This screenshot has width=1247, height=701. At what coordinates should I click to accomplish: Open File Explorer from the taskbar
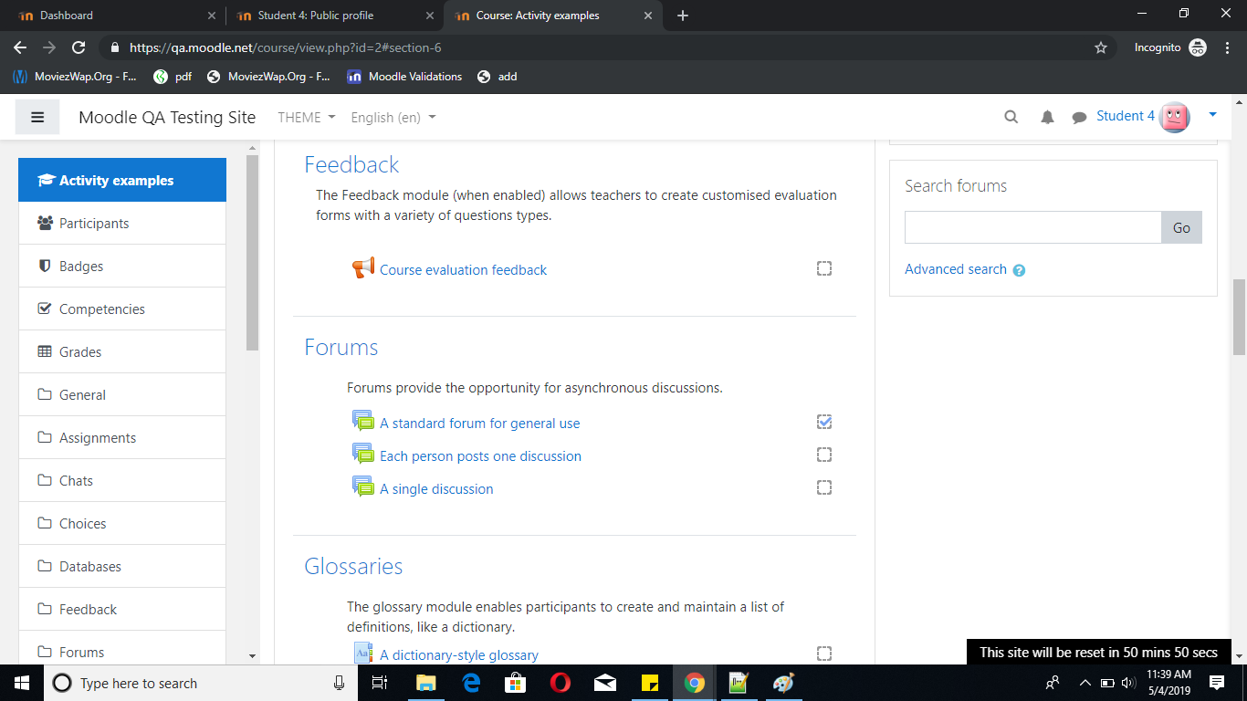pos(426,683)
